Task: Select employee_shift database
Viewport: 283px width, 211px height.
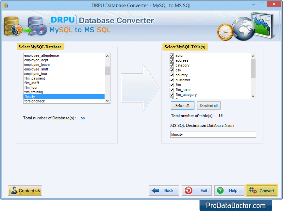Action: (64, 69)
